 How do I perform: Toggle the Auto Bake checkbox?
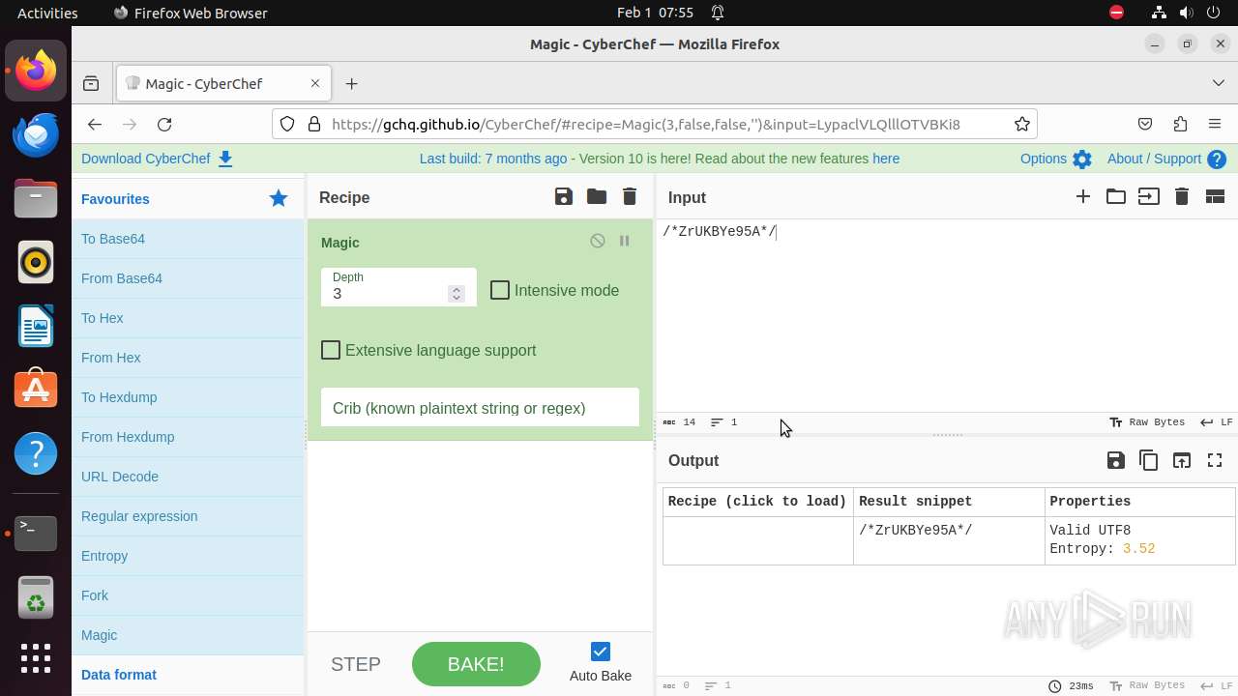pyautogui.click(x=601, y=652)
